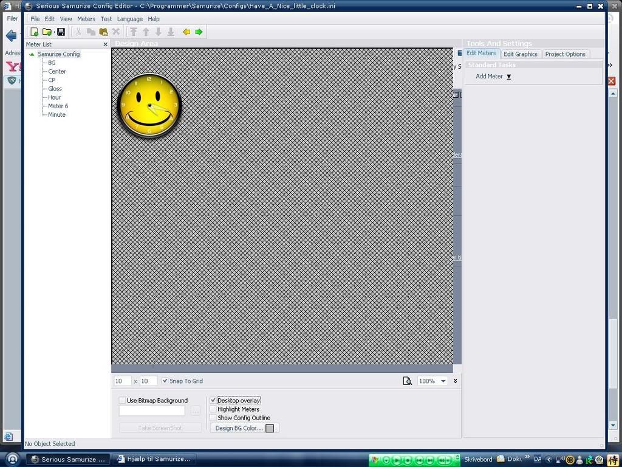Screen dimensions: 622x467
Task: Open a config file with folder icon
Action: (47, 32)
